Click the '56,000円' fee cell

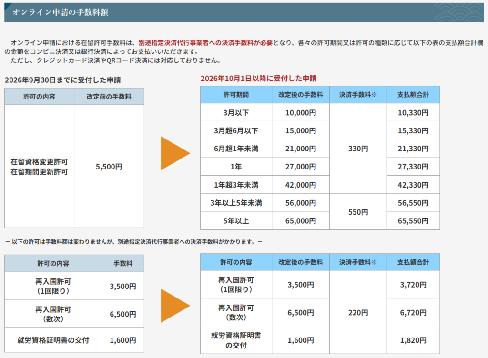click(301, 203)
